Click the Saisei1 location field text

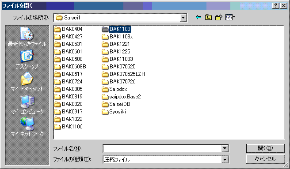pos(72,18)
